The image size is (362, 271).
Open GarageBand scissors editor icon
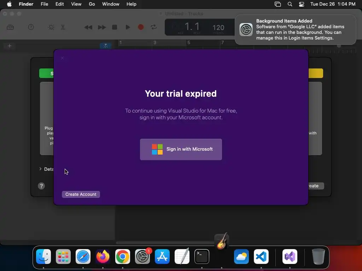coord(63,27)
